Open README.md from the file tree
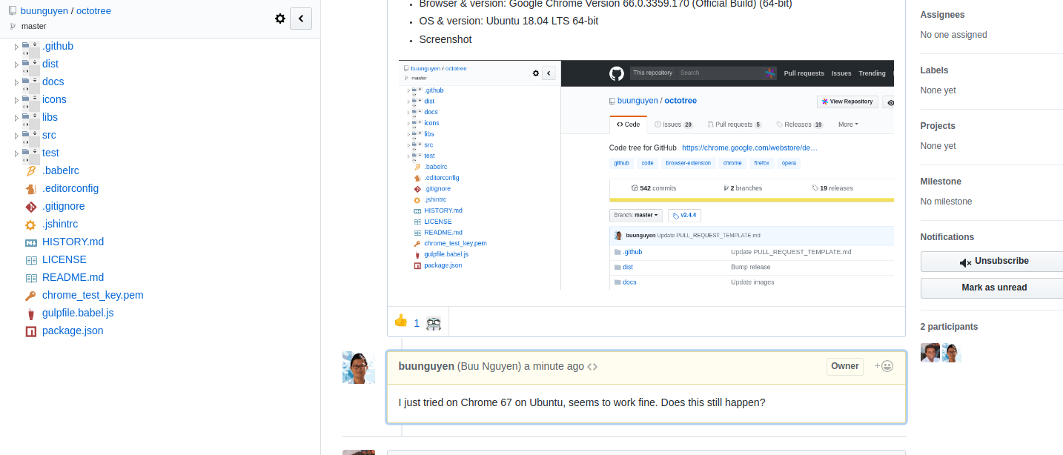 (x=73, y=277)
